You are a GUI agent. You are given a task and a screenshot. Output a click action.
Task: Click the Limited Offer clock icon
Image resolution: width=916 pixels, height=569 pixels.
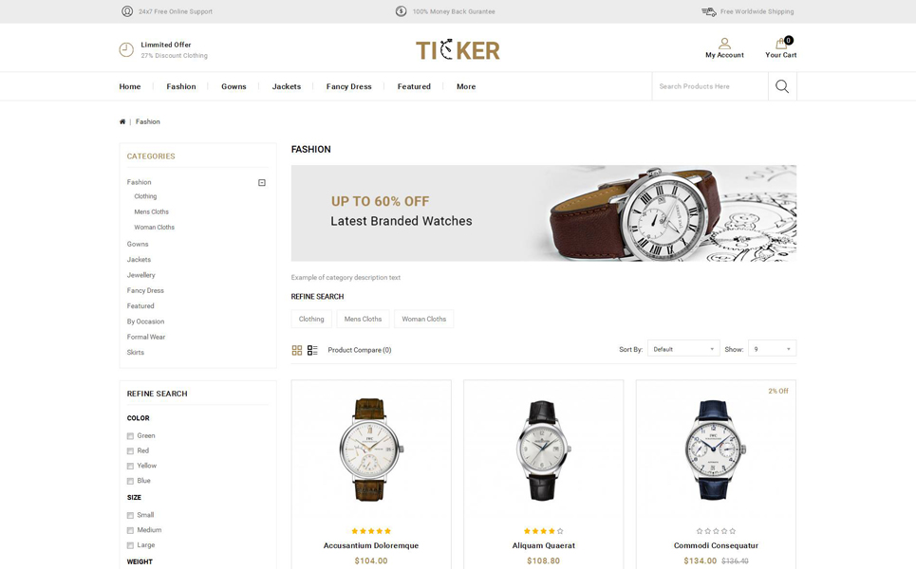pos(126,50)
